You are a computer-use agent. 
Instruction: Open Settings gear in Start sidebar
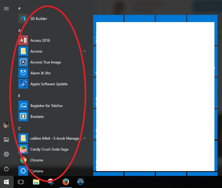[x=6, y=154]
